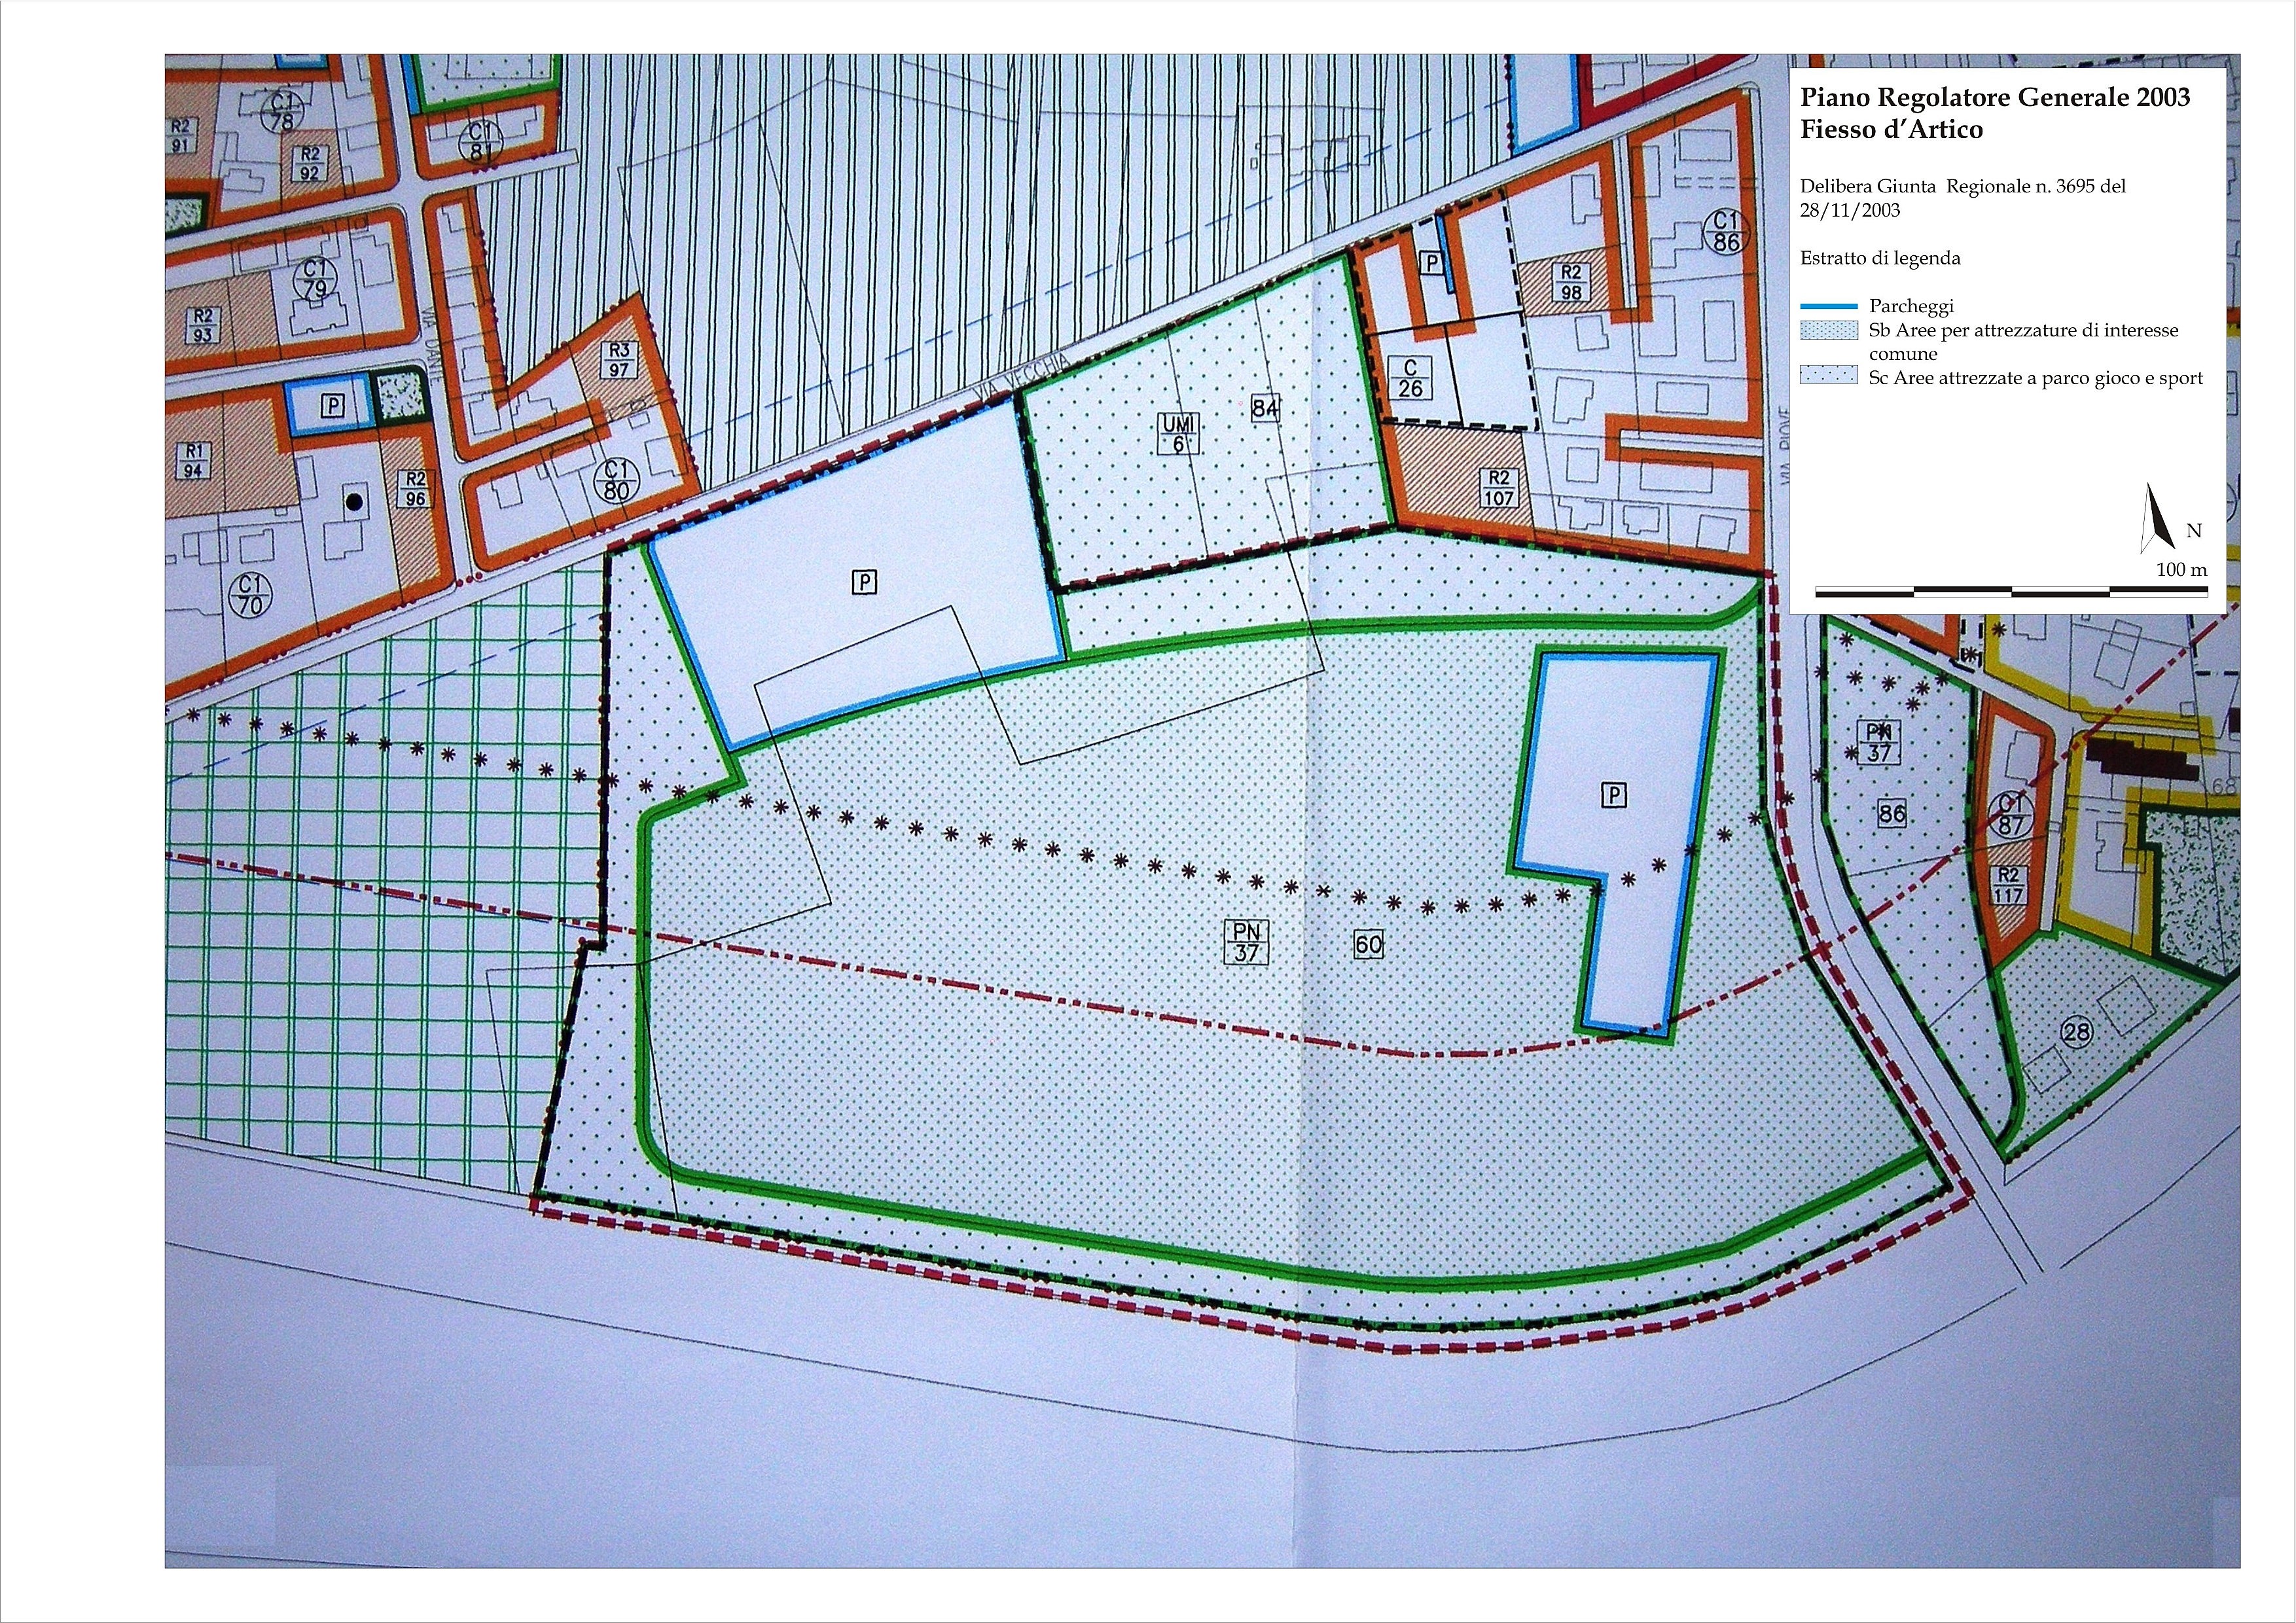Click the 'Fiesso d'Artico' heading
2296x1623 pixels.
pyautogui.click(x=1891, y=129)
